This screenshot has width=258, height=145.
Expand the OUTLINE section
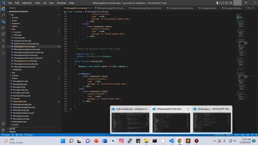(12, 129)
